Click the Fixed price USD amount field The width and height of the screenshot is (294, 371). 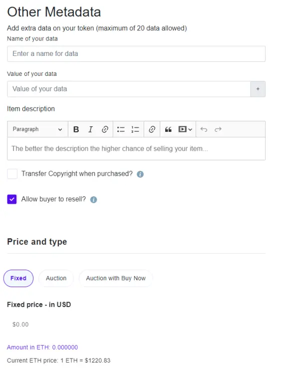136,325
